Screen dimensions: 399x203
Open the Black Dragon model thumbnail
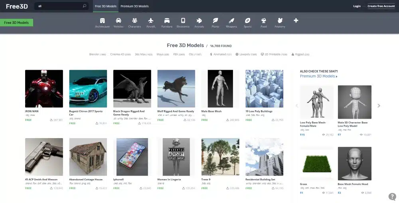click(132, 88)
